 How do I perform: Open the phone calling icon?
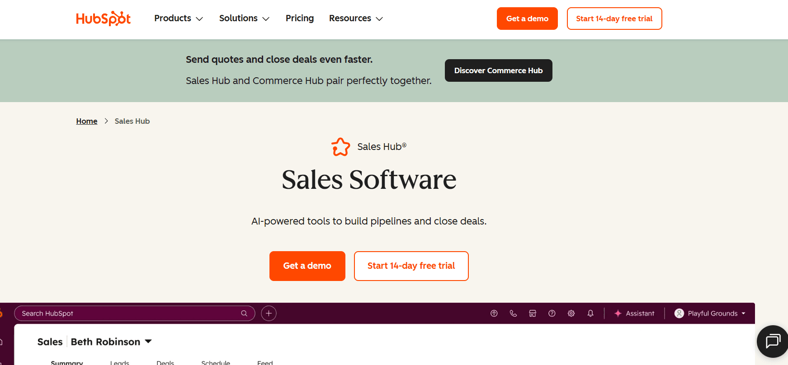pos(513,314)
